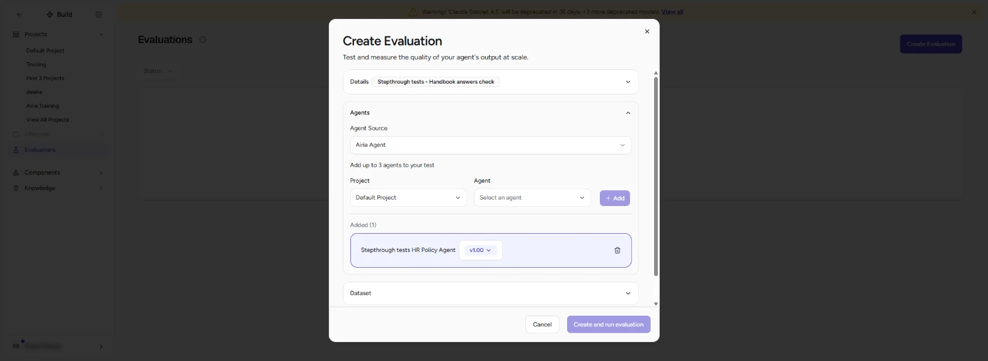The image size is (988, 361).
Task: Click the Evaluations info icon
Action: pos(203,40)
